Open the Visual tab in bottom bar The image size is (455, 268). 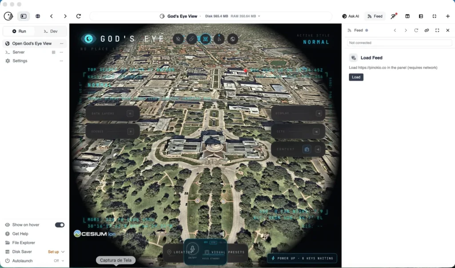(218, 252)
